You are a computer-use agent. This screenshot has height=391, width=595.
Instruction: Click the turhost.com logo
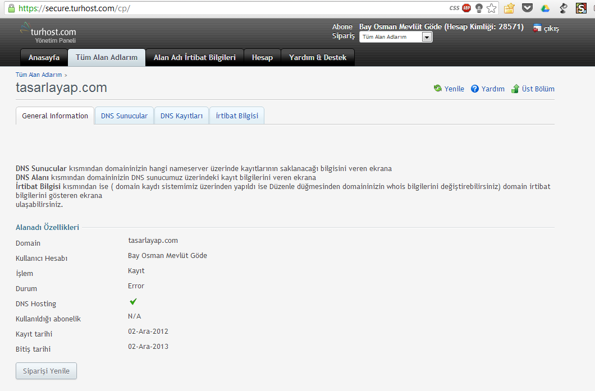[48, 30]
